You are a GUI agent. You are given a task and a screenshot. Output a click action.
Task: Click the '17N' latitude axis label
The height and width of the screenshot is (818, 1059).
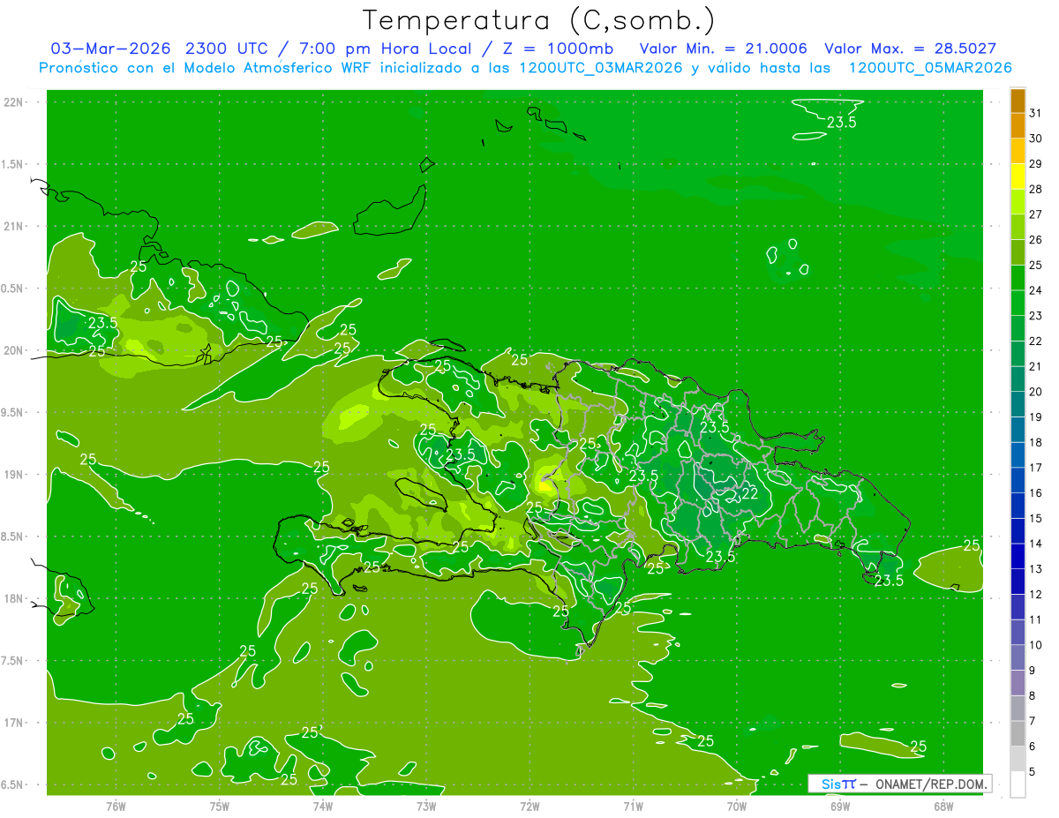pos(15,724)
